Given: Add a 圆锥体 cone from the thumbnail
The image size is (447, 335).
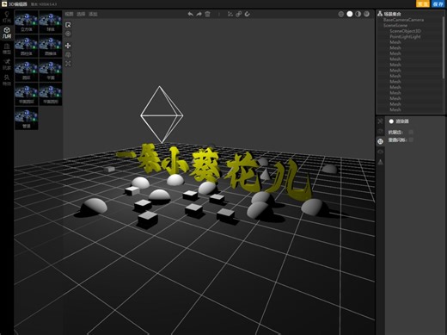Looking at the screenshot, I should coord(51,46).
